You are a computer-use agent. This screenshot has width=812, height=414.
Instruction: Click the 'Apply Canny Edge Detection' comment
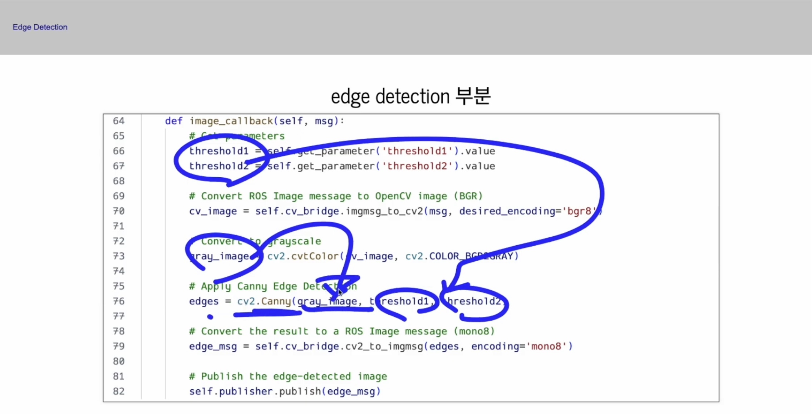[272, 286]
